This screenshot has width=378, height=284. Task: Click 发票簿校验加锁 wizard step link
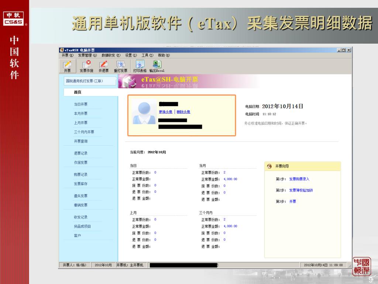pyautogui.click(x=301, y=190)
